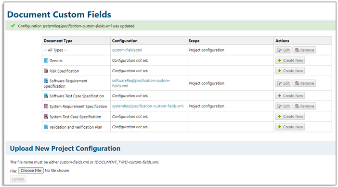Screen dimensions: 338x187
Task: Click the Choose File button
Action: point(31,171)
